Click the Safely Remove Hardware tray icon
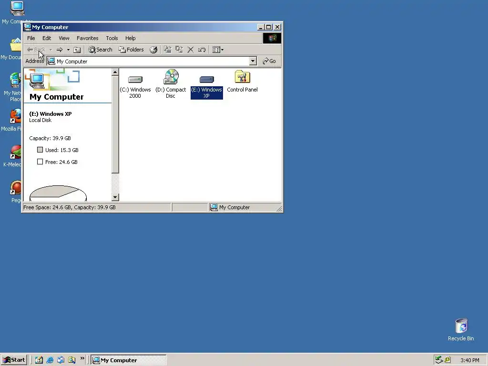 click(439, 360)
